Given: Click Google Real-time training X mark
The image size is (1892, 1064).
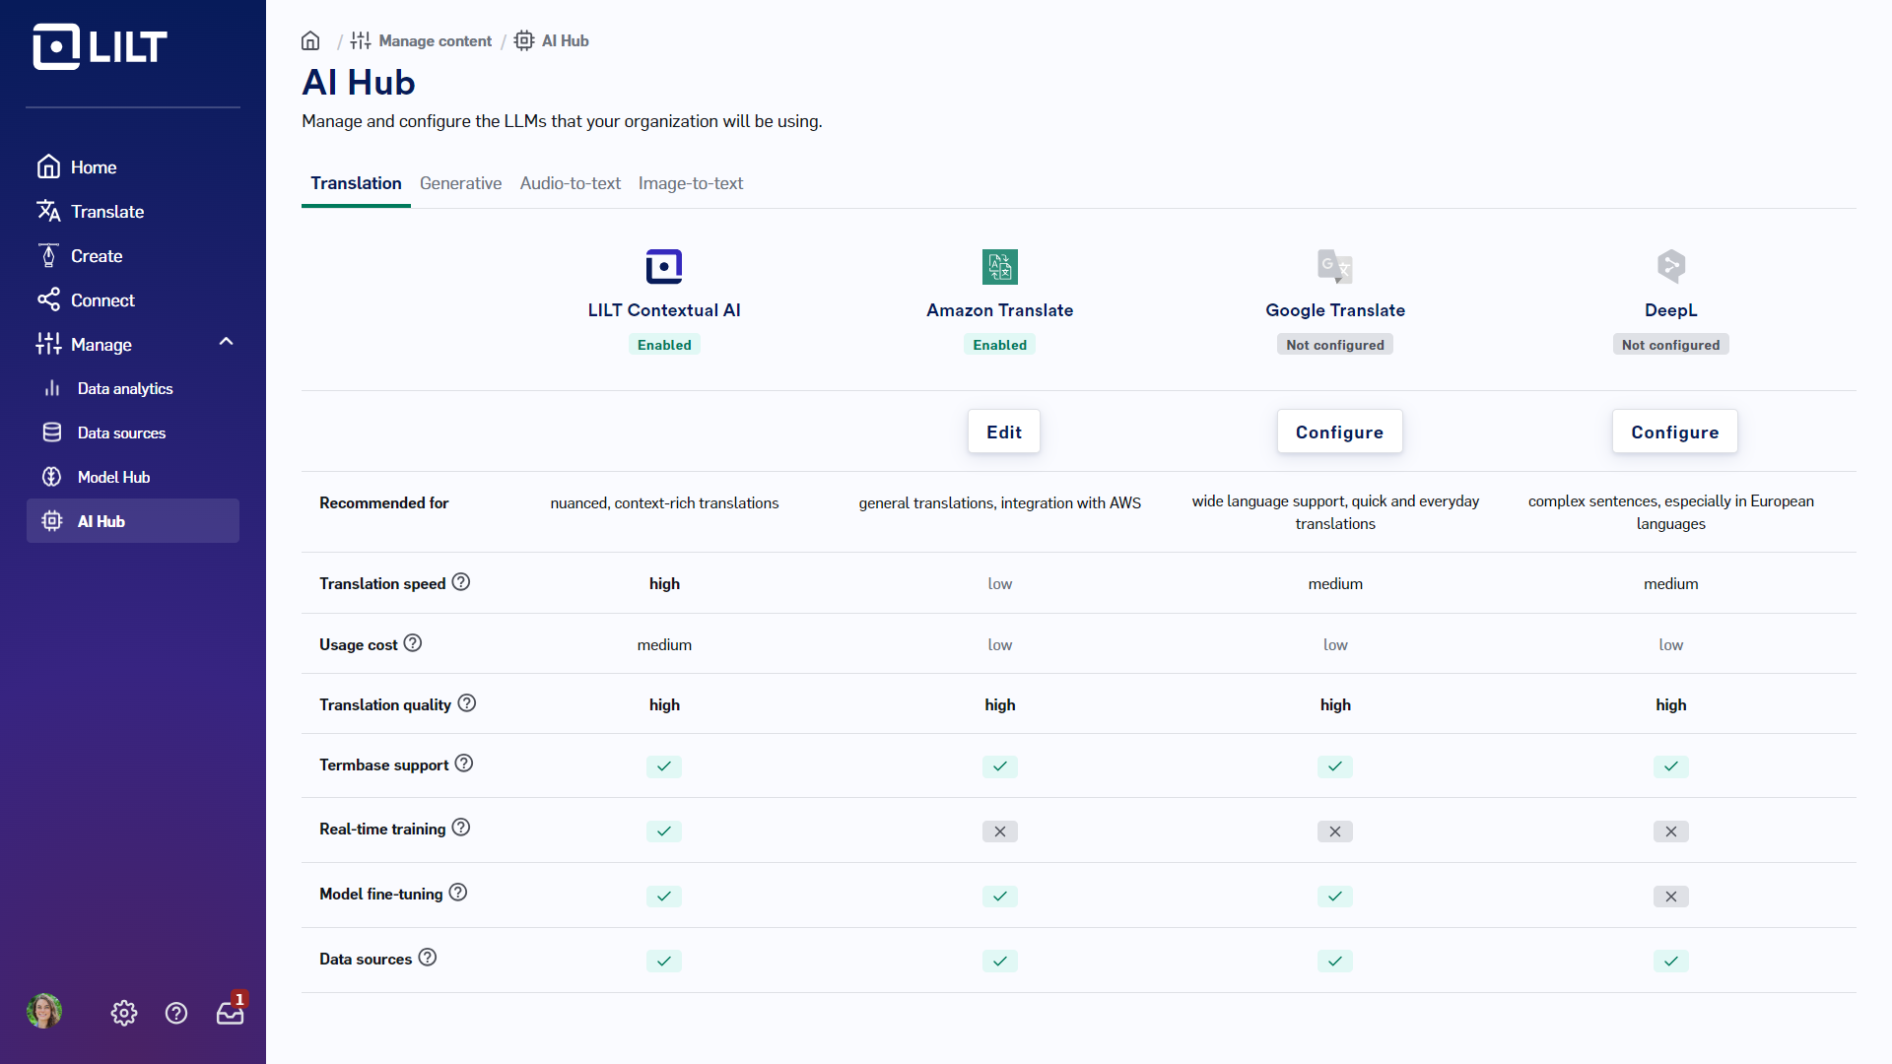Looking at the screenshot, I should (1335, 831).
